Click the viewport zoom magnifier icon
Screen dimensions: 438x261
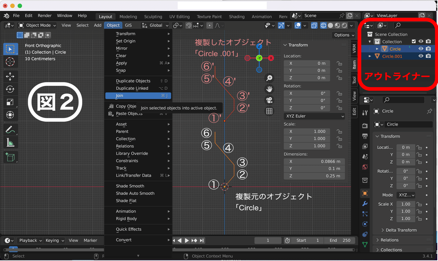point(269,78)
